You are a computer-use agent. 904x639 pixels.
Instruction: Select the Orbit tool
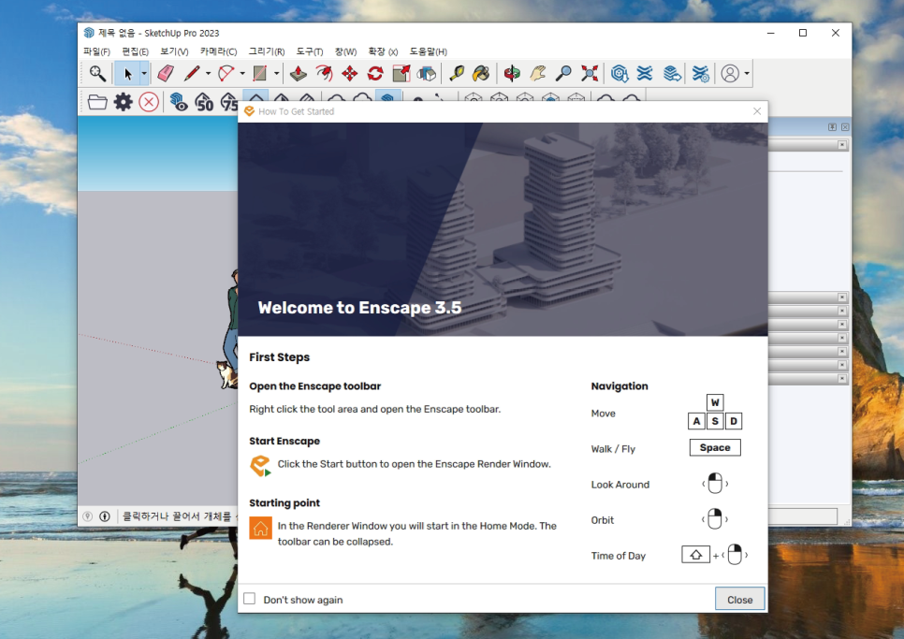pyautogui.click(x=512, y=73)
